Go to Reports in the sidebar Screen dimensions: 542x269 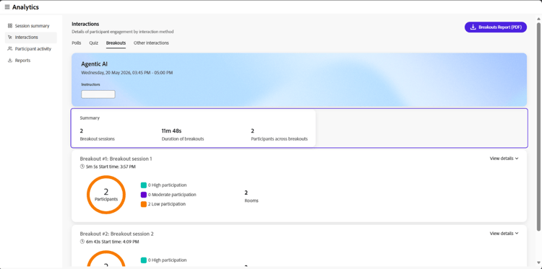[31, 61]
